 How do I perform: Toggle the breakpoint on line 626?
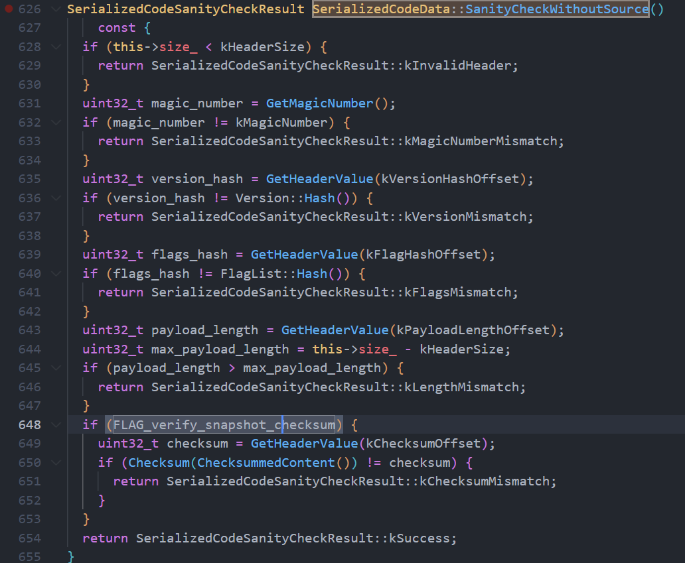(x=9, y=9)
